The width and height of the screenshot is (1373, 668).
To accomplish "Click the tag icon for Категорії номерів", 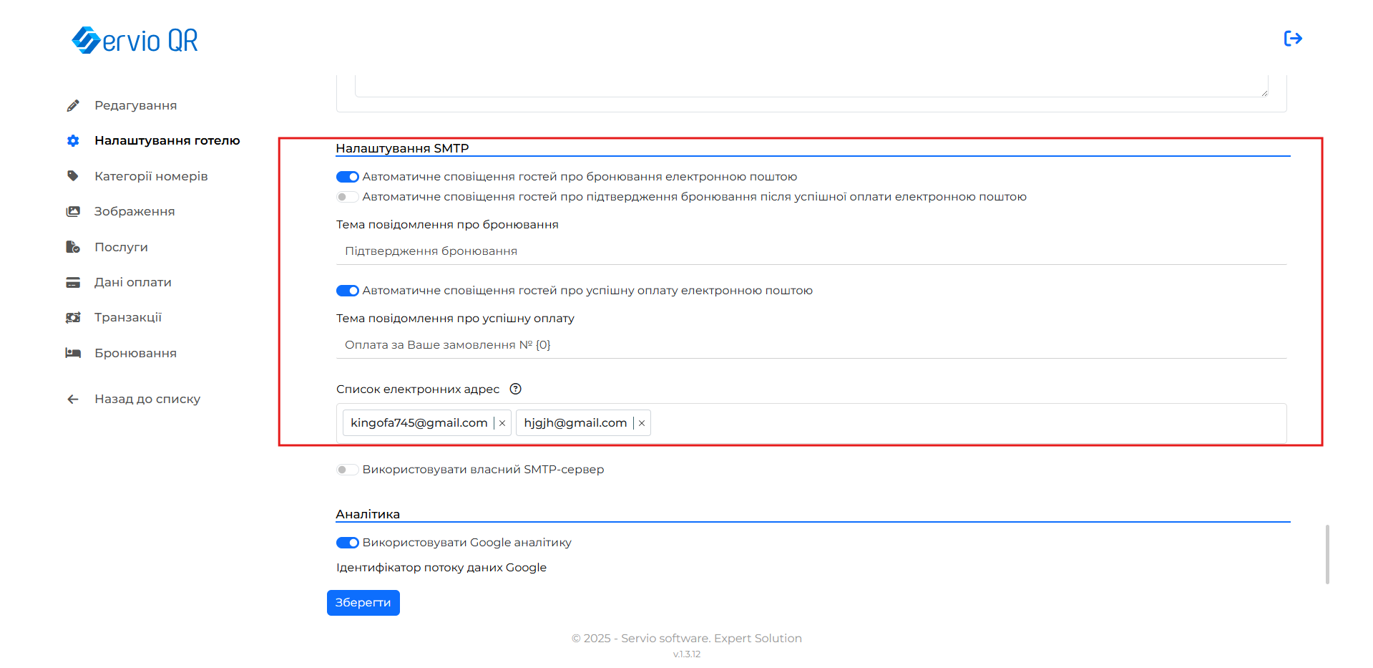I will coord(73,176).
